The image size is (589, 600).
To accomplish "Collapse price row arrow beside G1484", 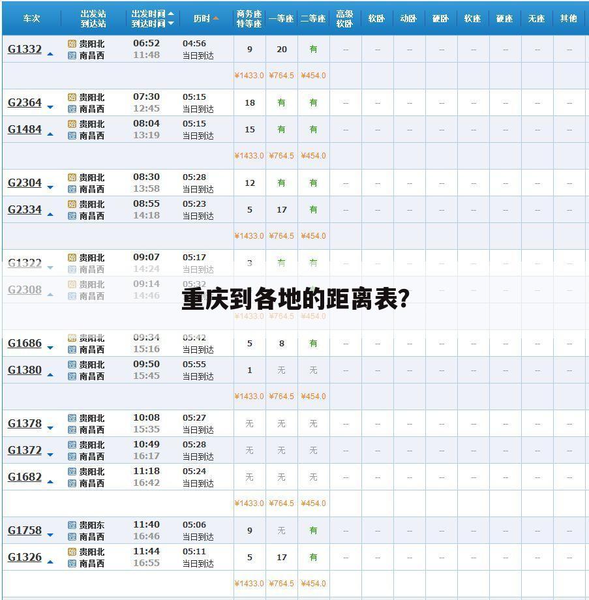I will 50,134.
